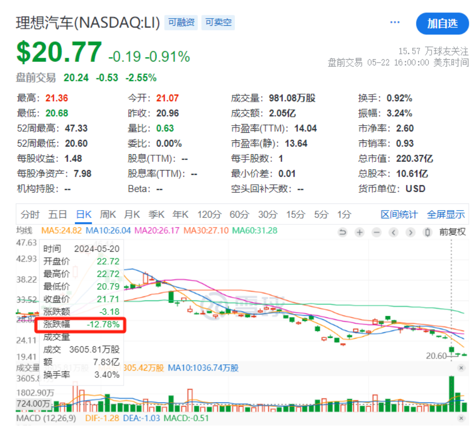
Task: Click 全屏显示 to show fullscreen chart
Action: coord(445,214)
